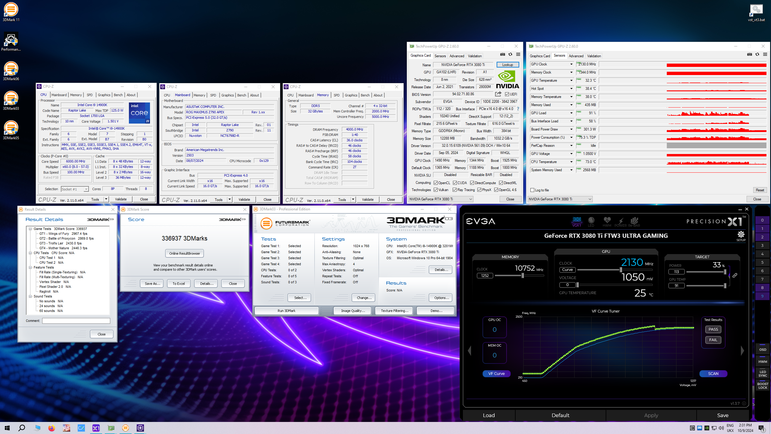
Task: Open the LED section in Precision X1
Action: click(x=591, y=222)
